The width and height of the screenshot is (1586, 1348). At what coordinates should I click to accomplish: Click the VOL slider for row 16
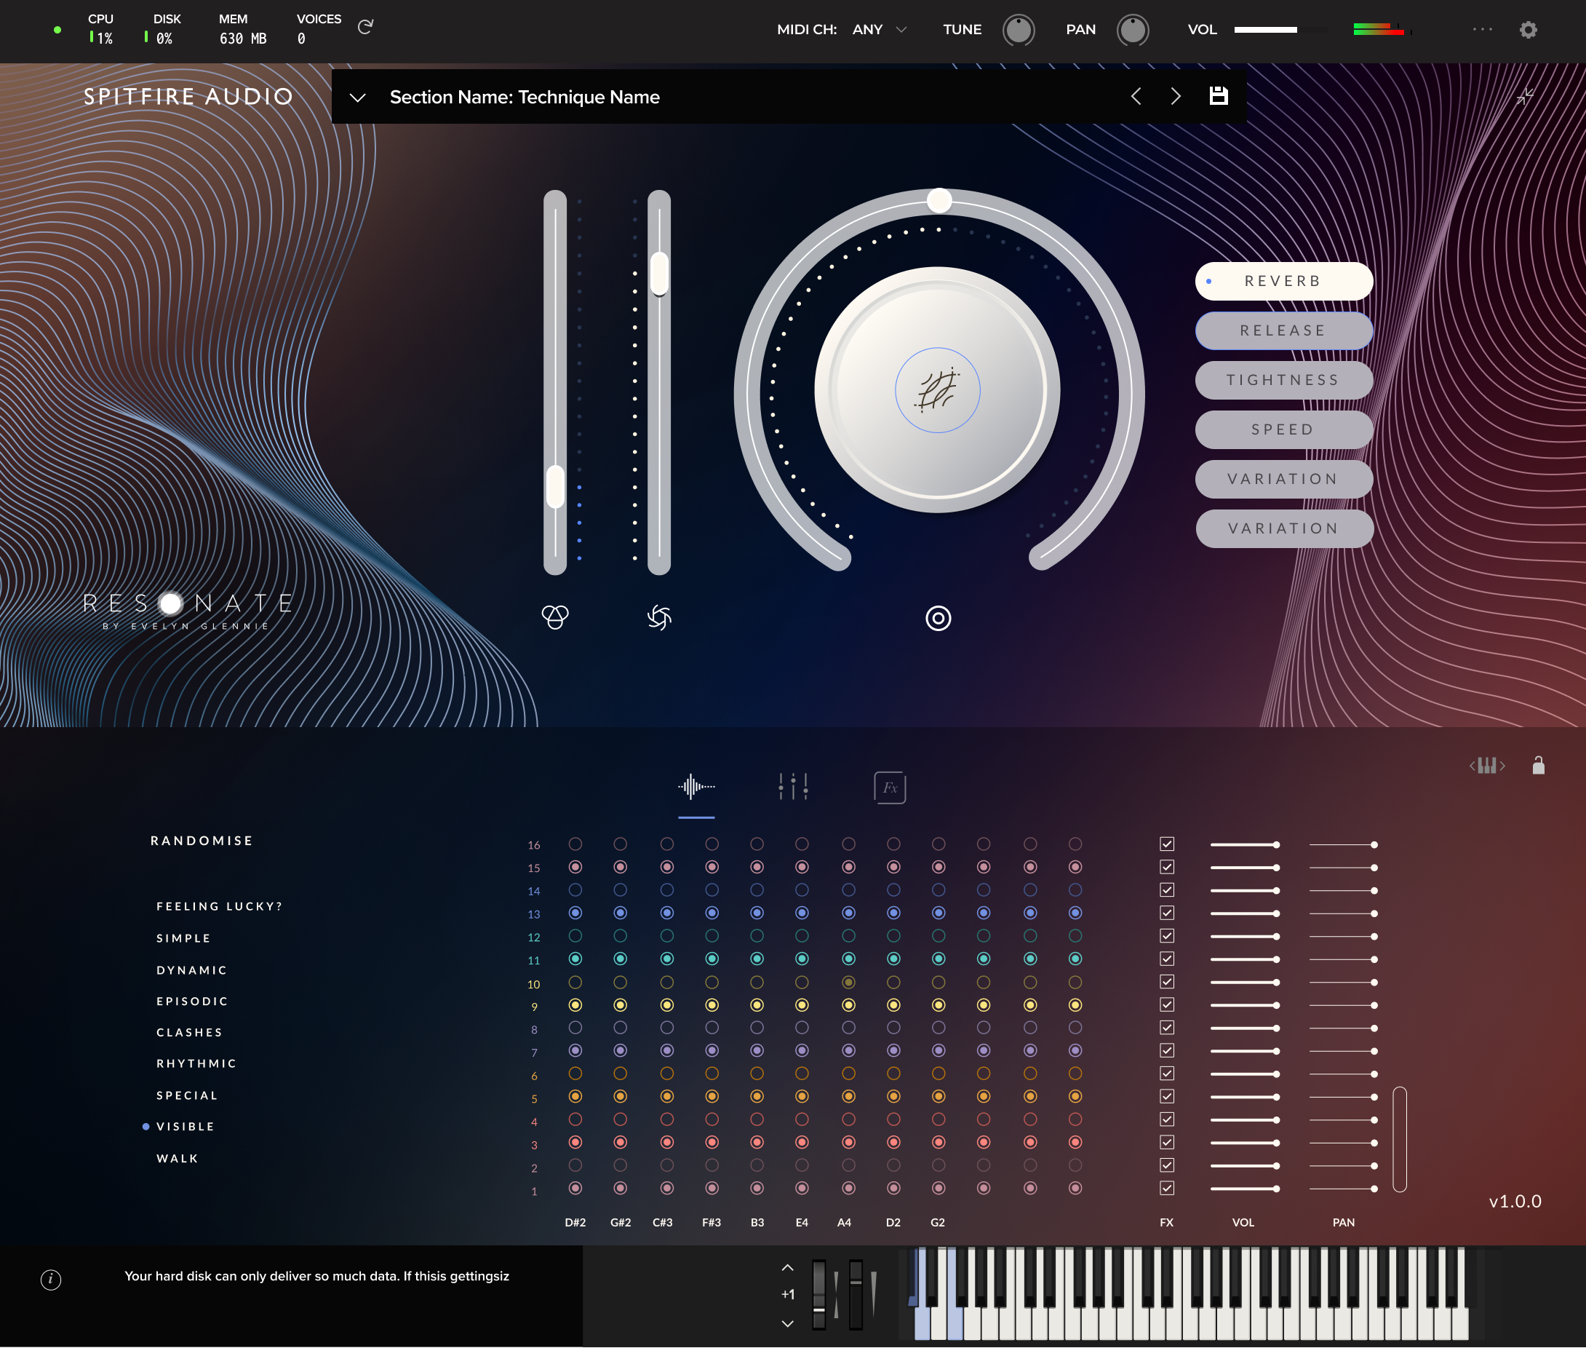(1245, 845)
